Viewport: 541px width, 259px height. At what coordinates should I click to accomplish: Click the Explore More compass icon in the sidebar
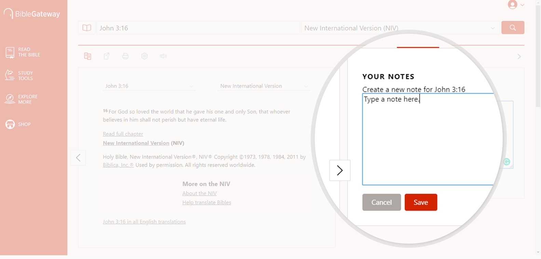(x=10, y=99)
